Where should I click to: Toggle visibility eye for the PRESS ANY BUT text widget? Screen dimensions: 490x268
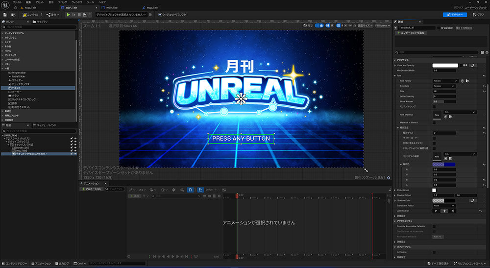click(75, 154)
